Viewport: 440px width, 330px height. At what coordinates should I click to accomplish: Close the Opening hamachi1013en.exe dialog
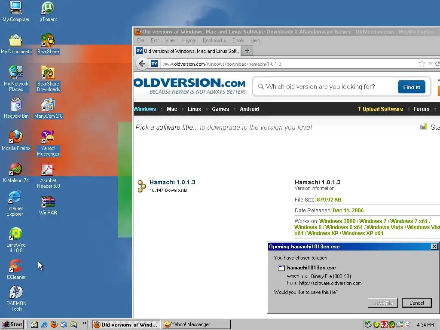point(434,246)
